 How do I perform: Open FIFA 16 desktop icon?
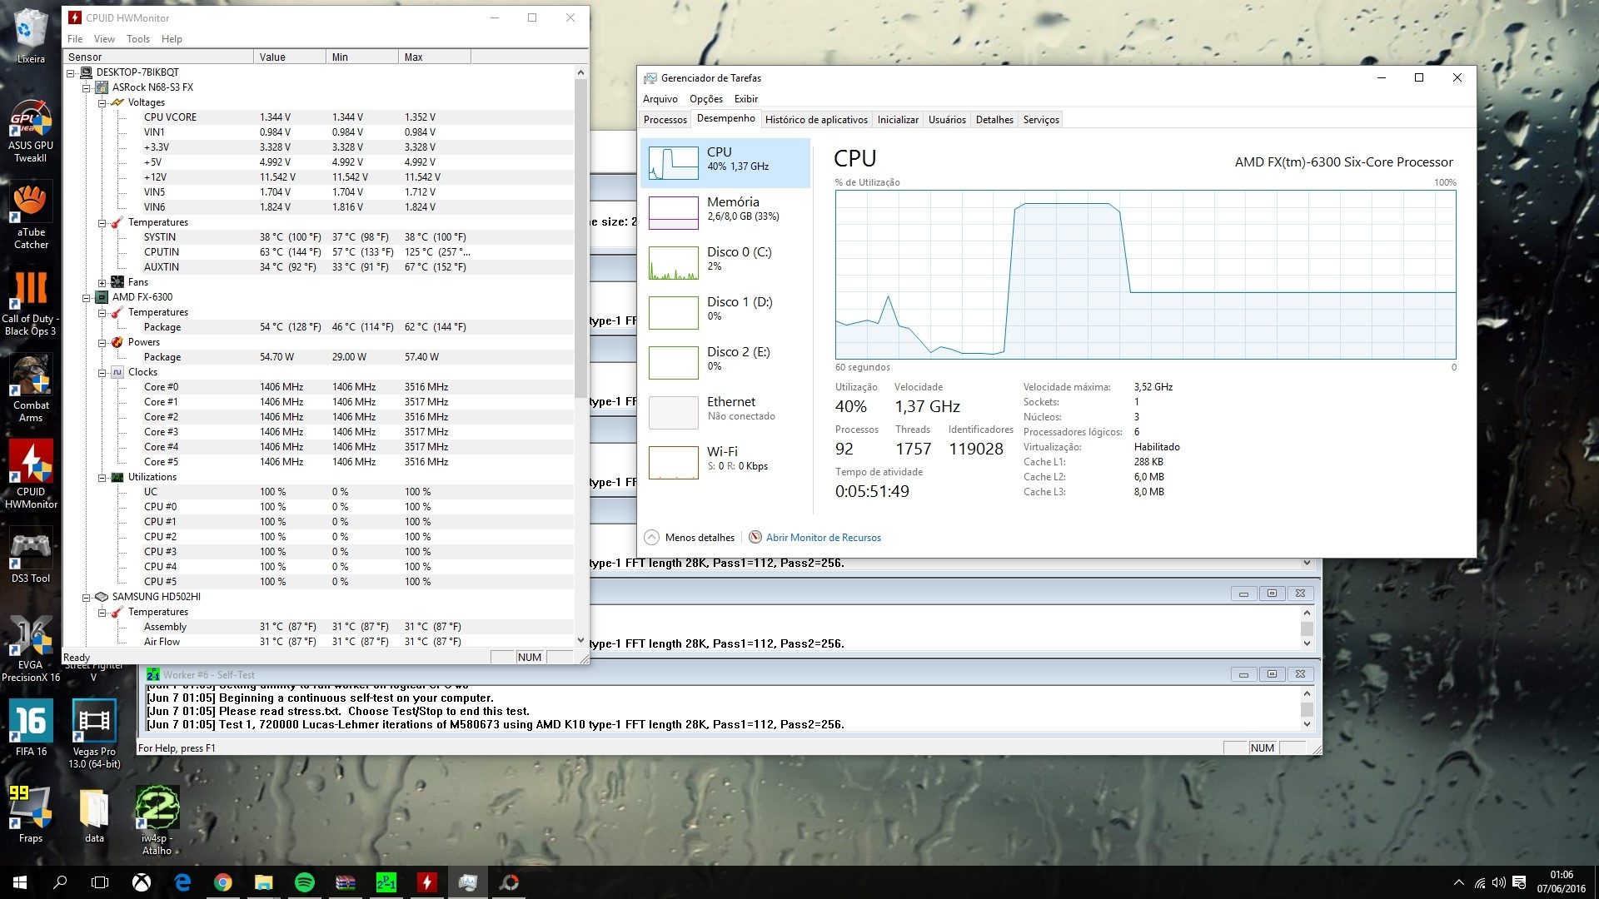tap(31, 728)
